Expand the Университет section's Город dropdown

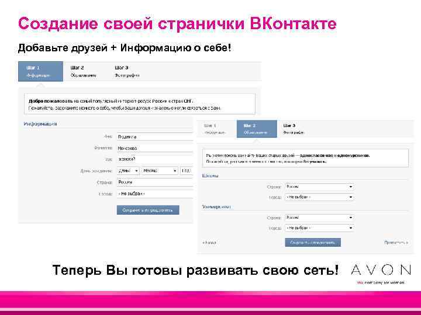(x=319, y=228)
